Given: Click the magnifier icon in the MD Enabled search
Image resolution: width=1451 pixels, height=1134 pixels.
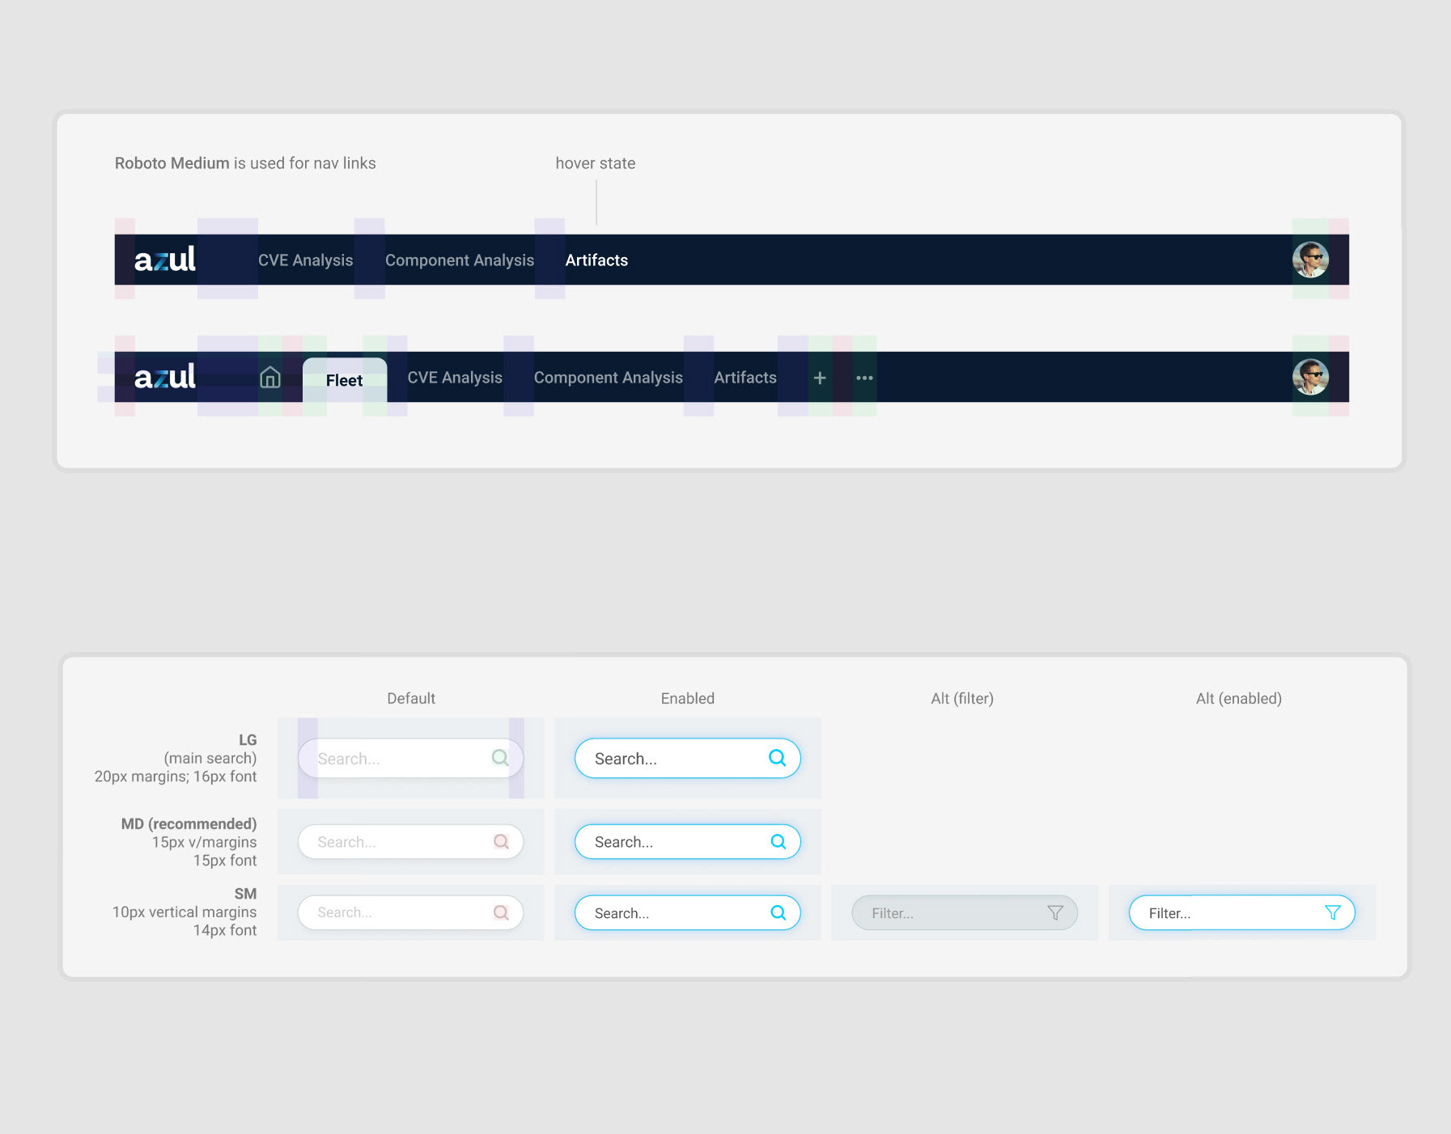Looking at the screenshot, I should [x=778, y=841].
